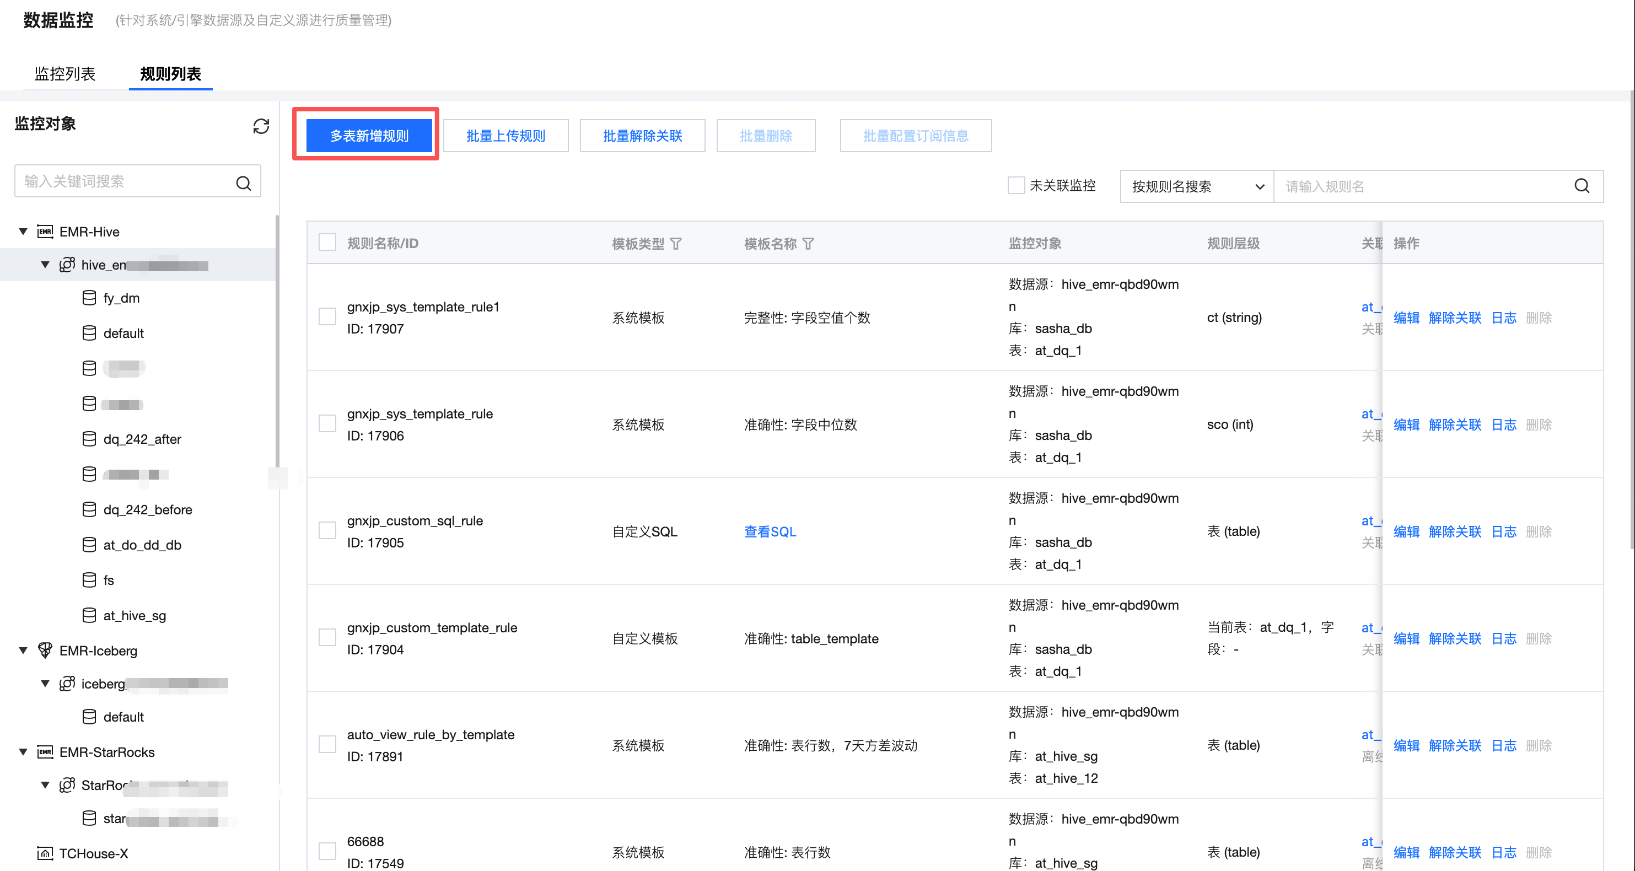Tick the select-all checkbox in table header
Screen dimensions: 1635x871
pyautogui.click(x=327, y=243)
